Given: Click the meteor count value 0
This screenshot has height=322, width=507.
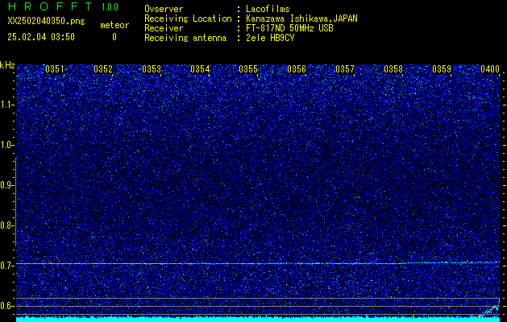Looking at the screenshot, I should click(x=114, y=37).
